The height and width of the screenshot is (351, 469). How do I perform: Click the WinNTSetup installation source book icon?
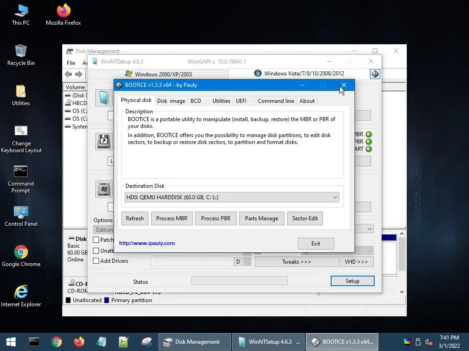point(104,97)
